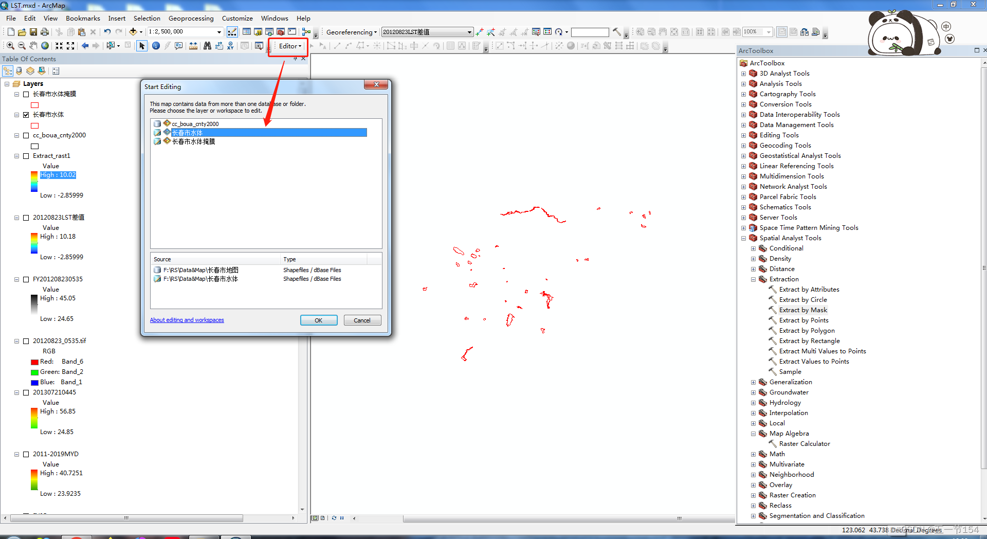The image size is (987, 539).
Task: Uncheck the 长春市水体 layer checkbox
Action: 26,115
